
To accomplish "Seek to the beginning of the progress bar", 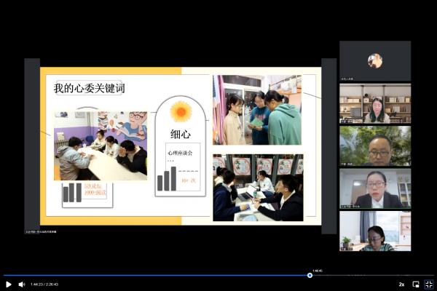I will point(5,275).
